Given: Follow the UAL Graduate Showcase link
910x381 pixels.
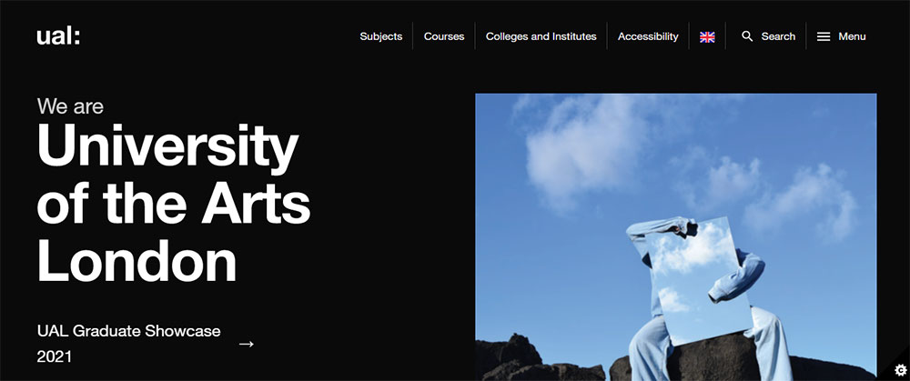Looking at the screenshot, I should [x=129, y=331].
